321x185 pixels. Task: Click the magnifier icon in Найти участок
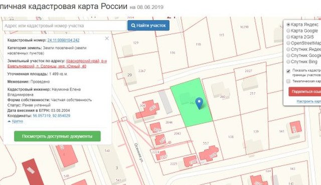click(133, 25)
